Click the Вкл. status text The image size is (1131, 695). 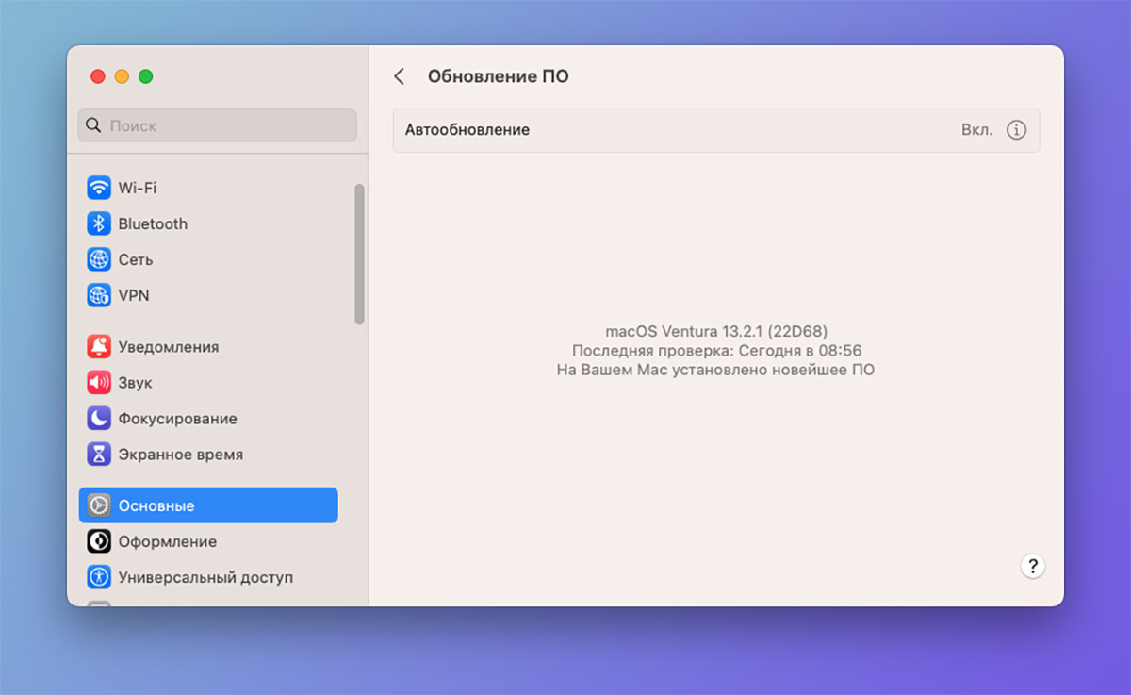tap(977, 130)
